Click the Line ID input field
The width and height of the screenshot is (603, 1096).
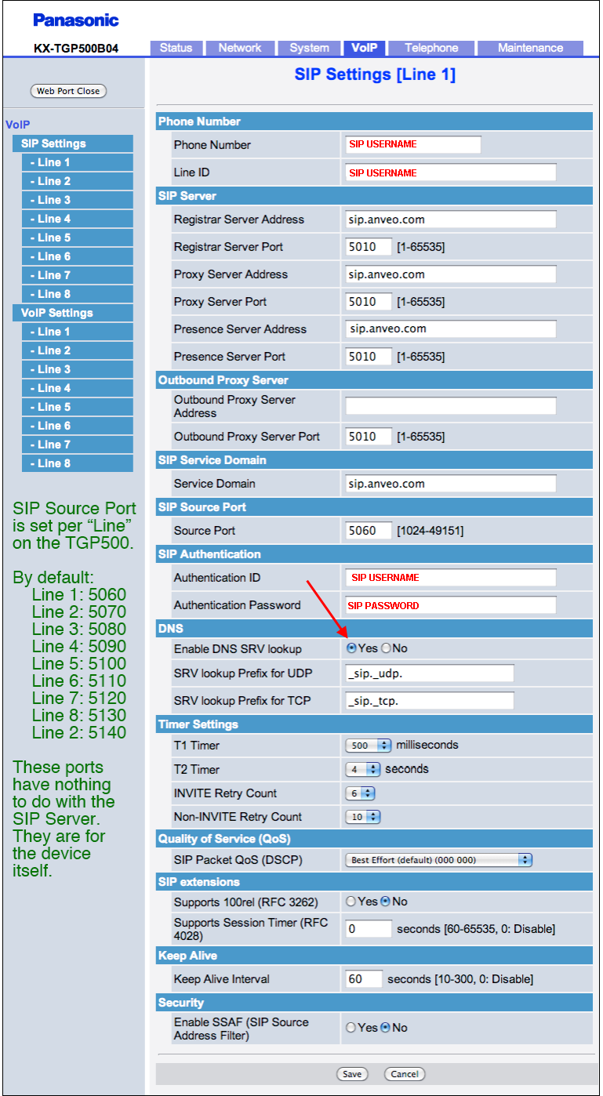(451, 172)
